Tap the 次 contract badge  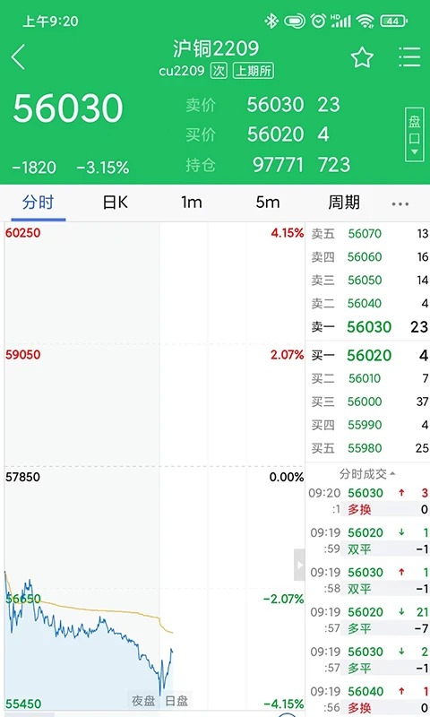(x=219, y=71)
